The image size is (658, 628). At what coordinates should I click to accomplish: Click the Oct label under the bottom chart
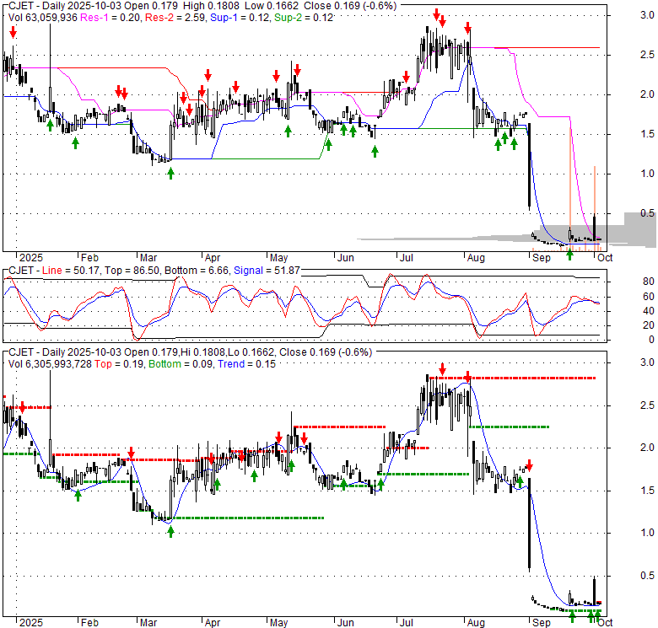[x=605, y=623]
